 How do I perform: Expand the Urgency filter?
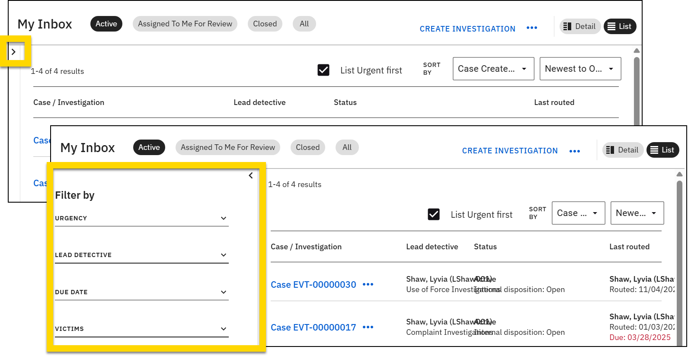[x=142, y=218]
